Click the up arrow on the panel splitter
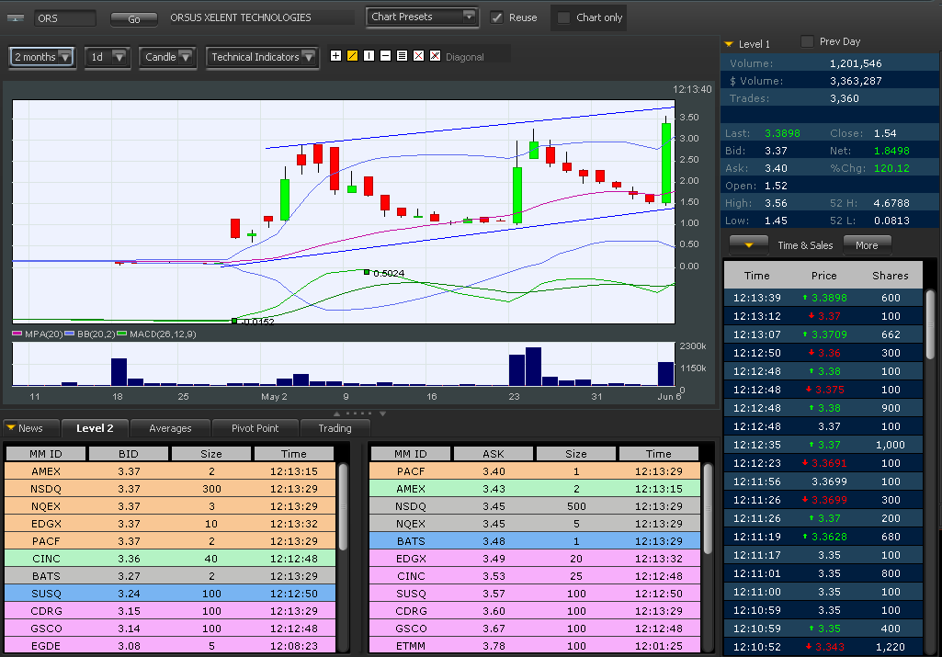942x657 pixels. 337,413
